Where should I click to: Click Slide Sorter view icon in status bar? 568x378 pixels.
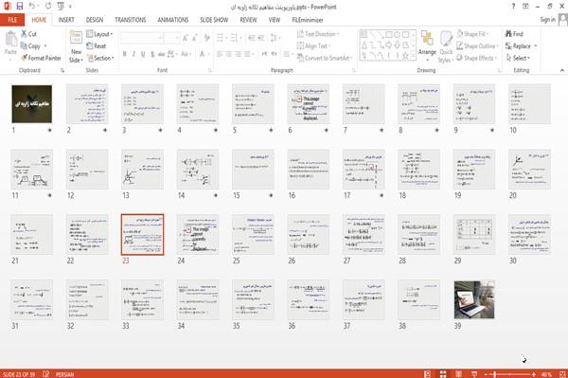[x=443, y=374]
